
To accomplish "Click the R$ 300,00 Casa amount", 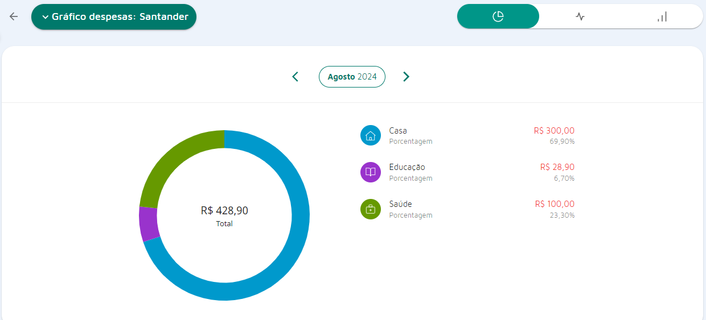I will (554, 131).
